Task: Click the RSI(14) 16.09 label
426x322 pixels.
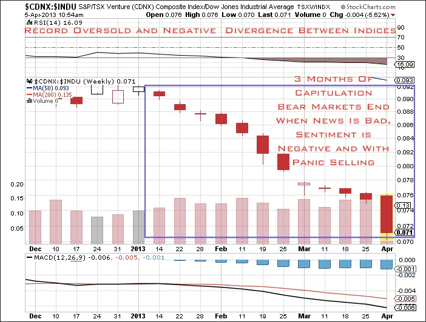Action: coord(58,23)
